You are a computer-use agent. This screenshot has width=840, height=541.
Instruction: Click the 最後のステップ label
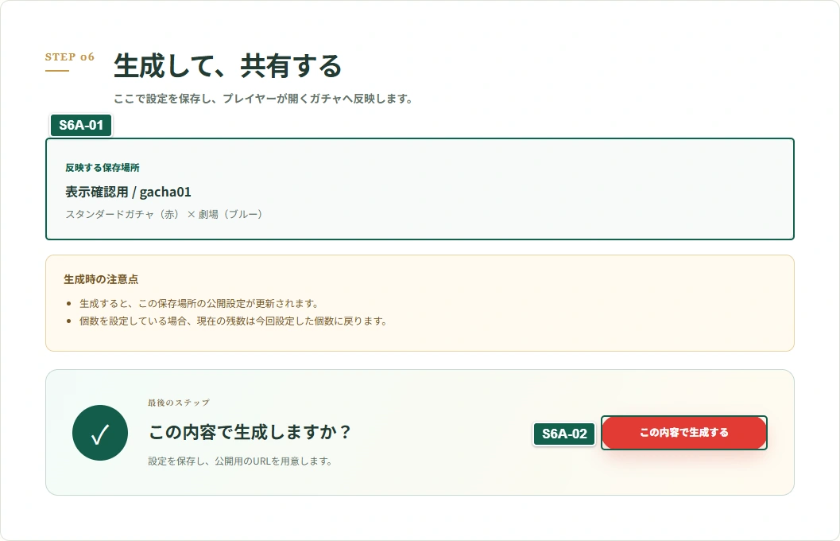[x=179, y=403]
